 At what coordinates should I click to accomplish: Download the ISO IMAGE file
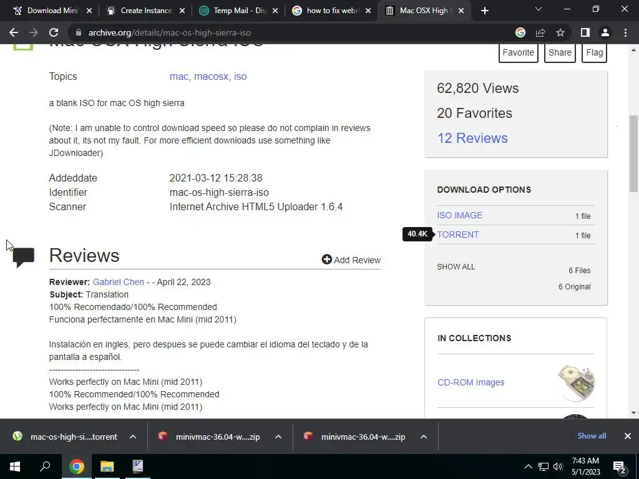click(460, 215)
